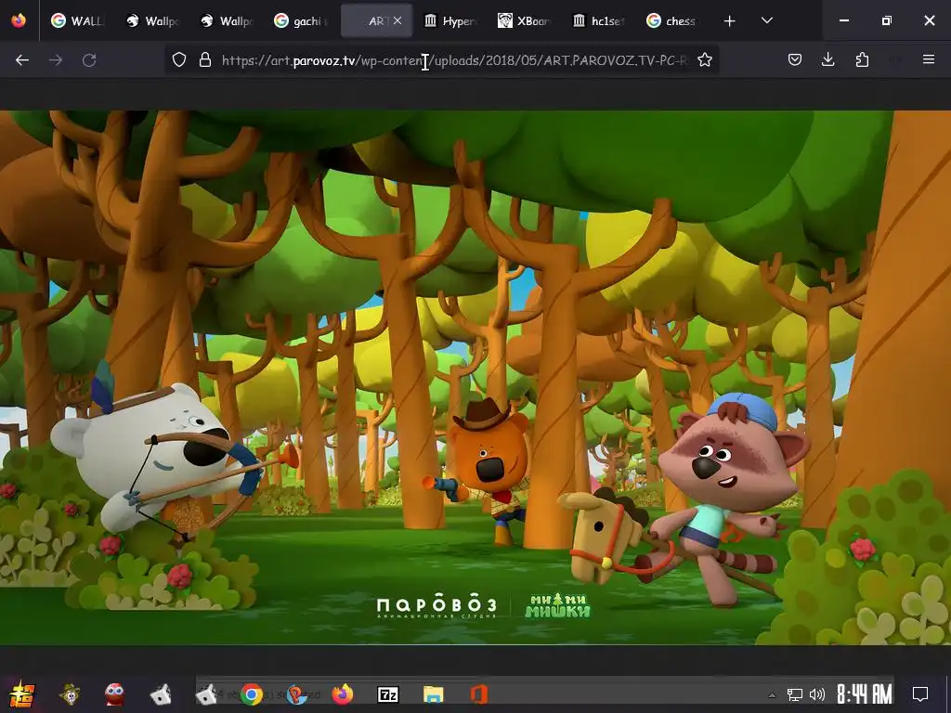Save page to Pocket

coord(795,60)
